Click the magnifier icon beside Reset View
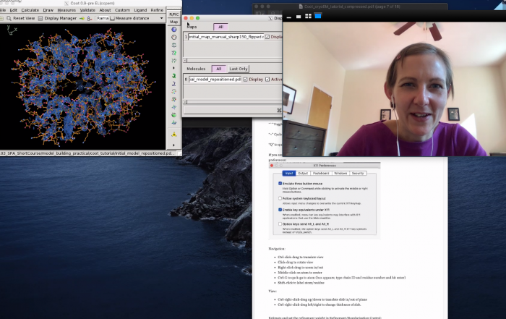The height and width of the screenshot is (319, 506). pos(9,18)
